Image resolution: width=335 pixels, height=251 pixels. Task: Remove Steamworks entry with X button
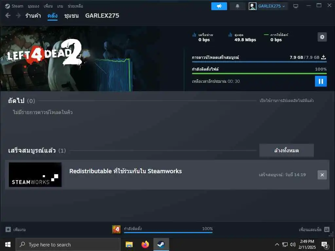tap(322, 175)
